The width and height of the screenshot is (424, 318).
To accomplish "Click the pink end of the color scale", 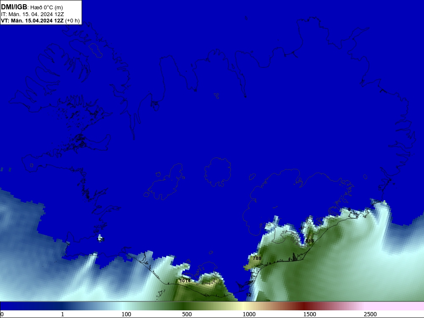I will point(395,306).
